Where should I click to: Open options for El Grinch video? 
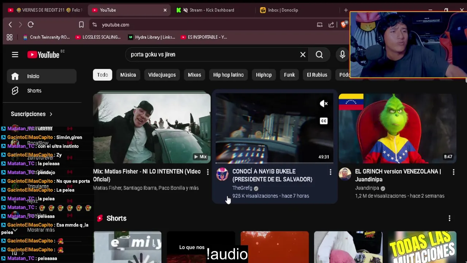(x=454, y=172)
